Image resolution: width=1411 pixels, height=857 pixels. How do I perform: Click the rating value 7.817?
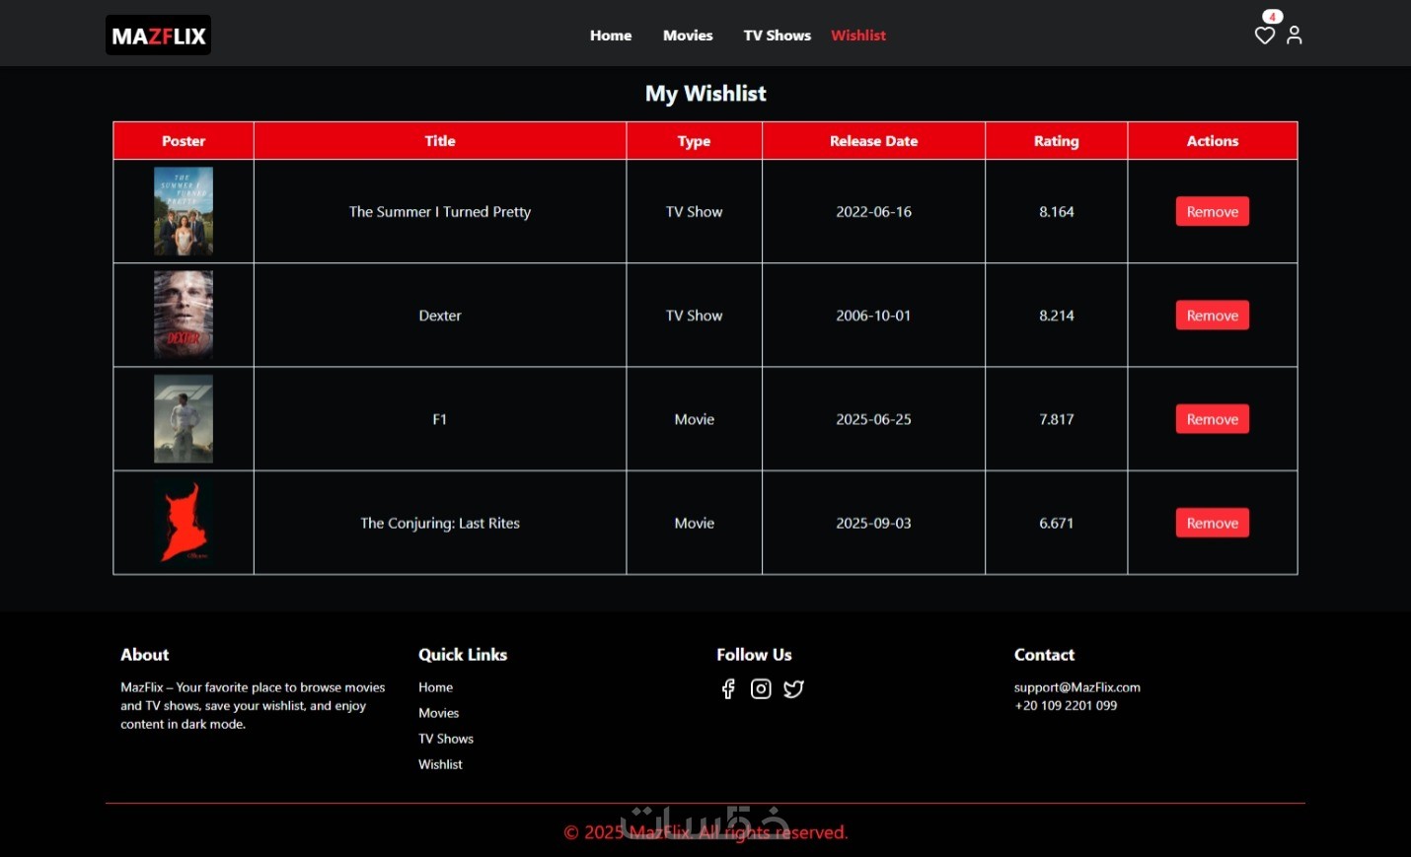coord(1056,419)
